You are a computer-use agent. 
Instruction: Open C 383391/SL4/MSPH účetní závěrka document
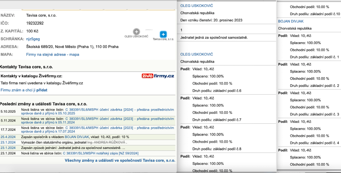click(120, 130)
